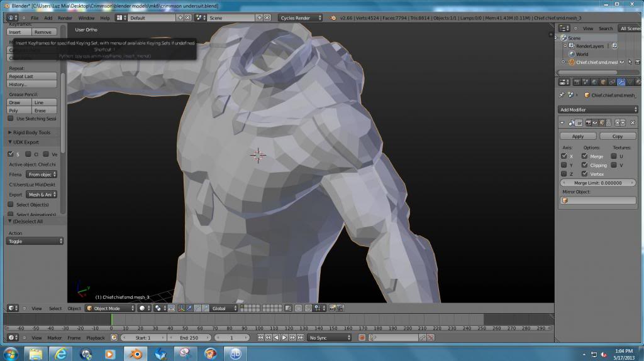Enable Use Sketching Sessions checkbox
This screenshot has width=644, height=361.
(11, 119)
